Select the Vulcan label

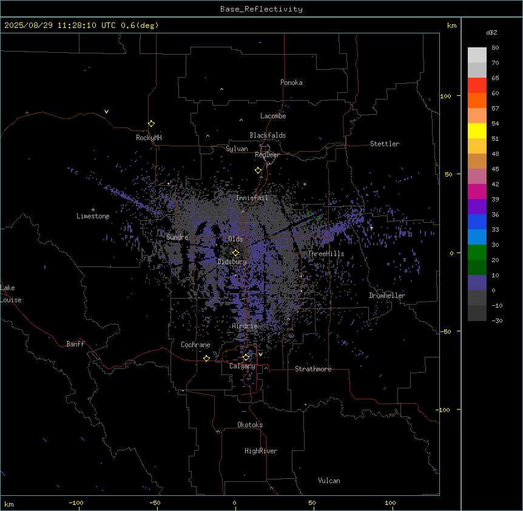(x=329, y=481)
